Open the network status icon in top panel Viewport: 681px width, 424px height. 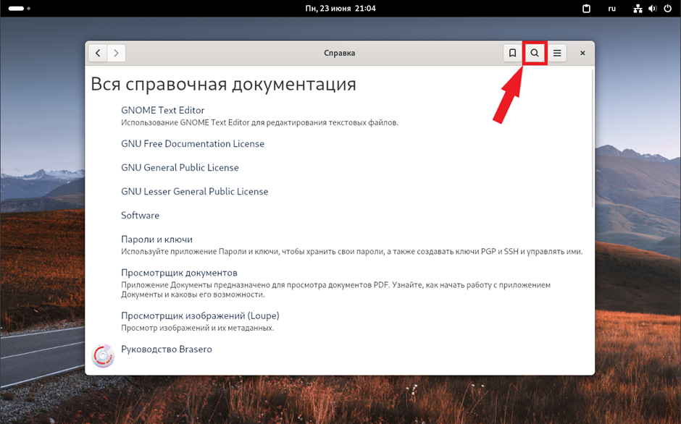tap(638, 9)
